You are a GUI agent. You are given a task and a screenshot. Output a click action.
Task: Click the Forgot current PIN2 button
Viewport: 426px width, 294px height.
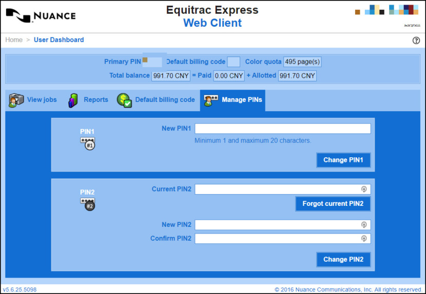click(x=333, y=204)
